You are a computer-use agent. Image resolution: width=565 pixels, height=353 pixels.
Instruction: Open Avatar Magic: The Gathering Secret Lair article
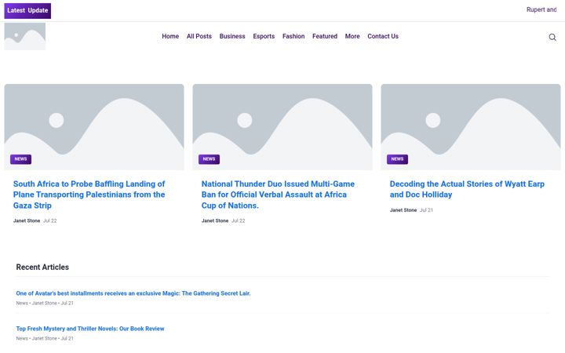coord(133,293)
